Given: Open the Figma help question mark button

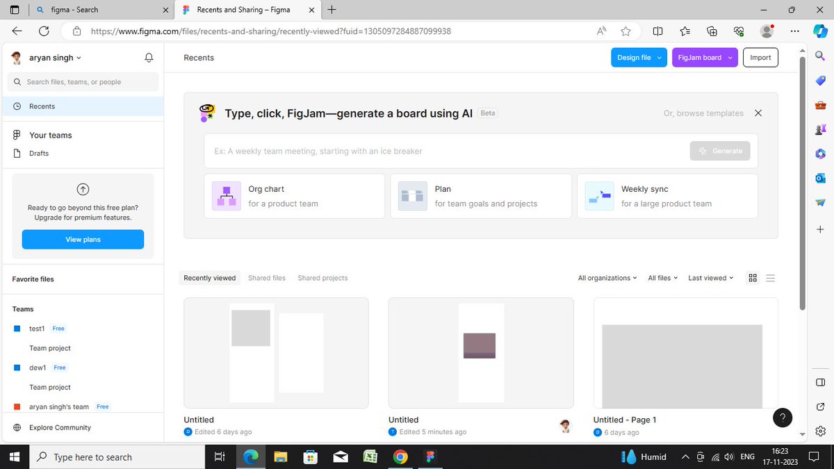Looking at the screenshot, I should 783,418.
